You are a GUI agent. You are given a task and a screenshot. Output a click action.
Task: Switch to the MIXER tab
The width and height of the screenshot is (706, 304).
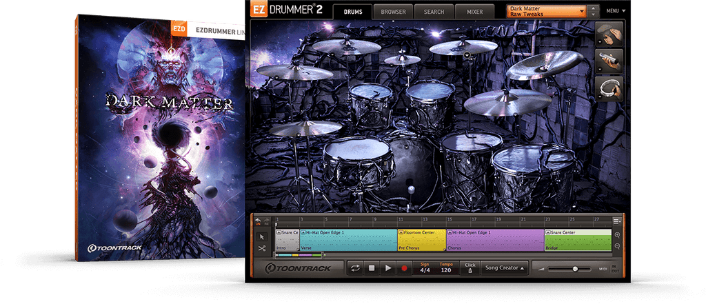coord(474,12)
